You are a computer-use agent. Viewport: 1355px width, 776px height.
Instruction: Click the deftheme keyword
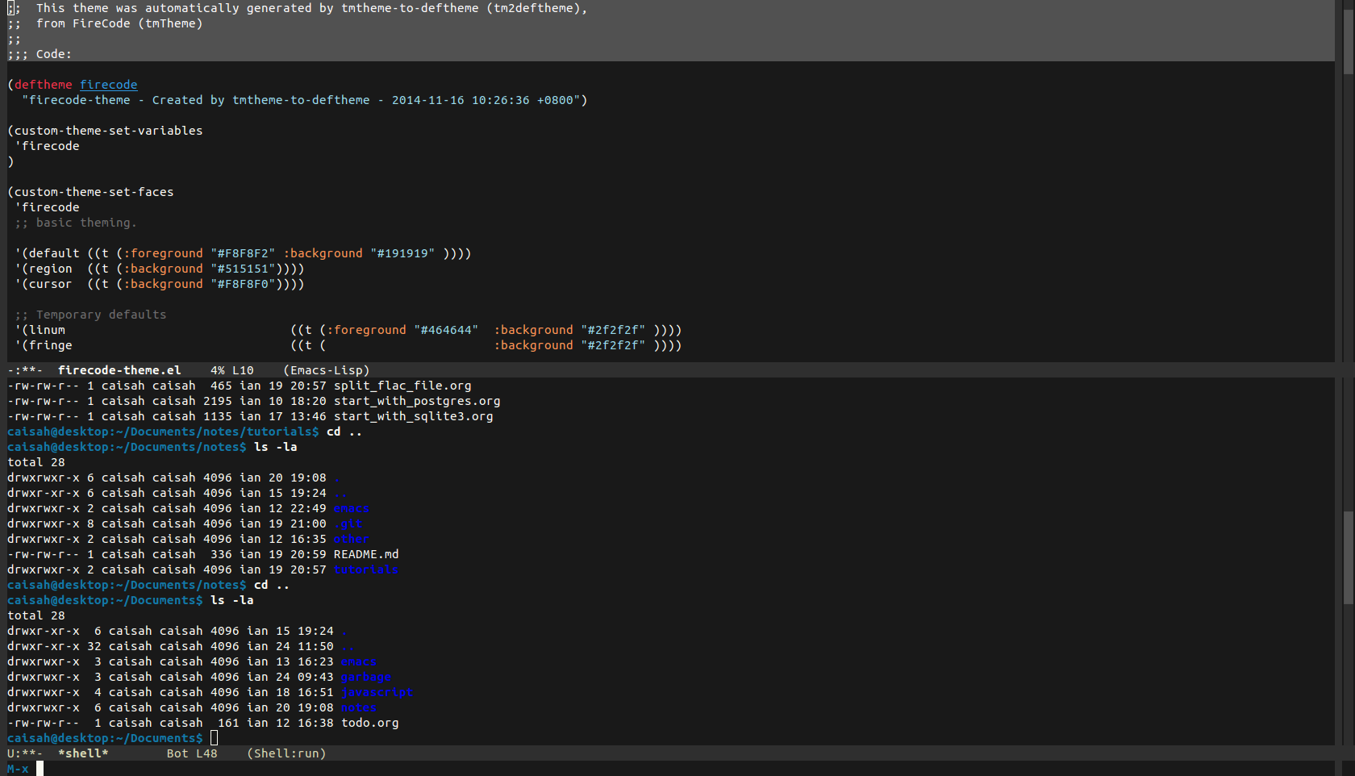pyautogui.click(x=43, y=85)
